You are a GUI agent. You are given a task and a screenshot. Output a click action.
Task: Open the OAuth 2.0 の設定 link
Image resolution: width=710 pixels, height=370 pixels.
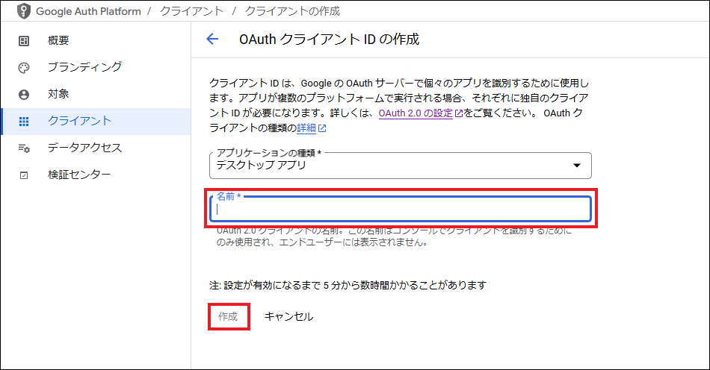[416, 113]
